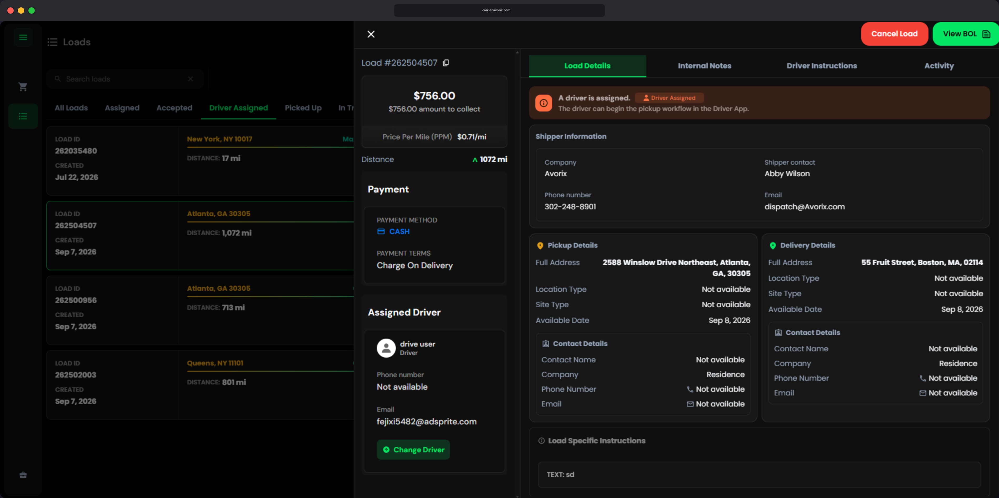Clear the search loads field

point(191,79)
